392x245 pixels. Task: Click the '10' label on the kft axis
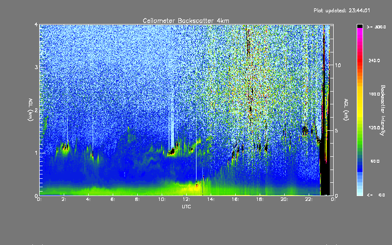(338, 65)
